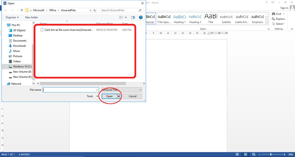Open Word Help question mark
This screenshot has width=295, height=157.
(266, 2)
